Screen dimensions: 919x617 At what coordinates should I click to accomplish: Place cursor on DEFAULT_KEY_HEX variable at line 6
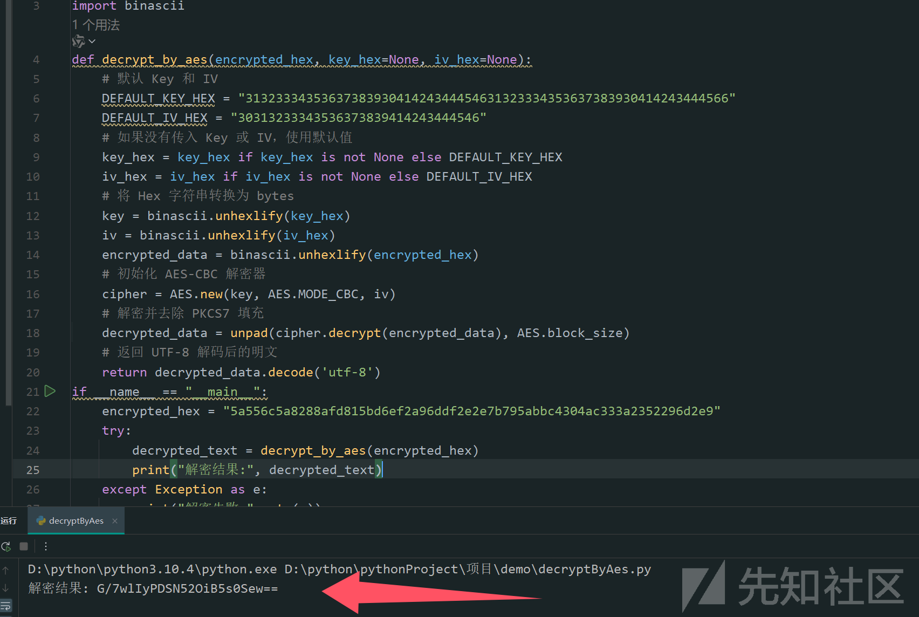158,99
